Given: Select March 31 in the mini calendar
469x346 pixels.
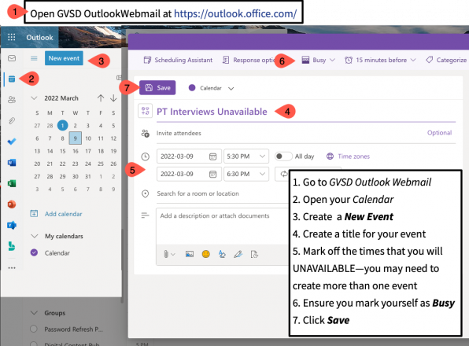Looking at the screenshot, I should [88, 177].
